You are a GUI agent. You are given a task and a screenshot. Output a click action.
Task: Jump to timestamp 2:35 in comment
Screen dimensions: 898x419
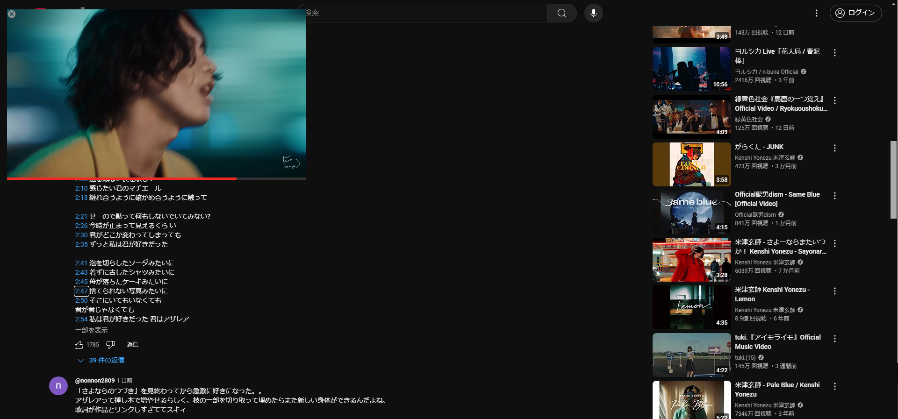coord(81,244)
